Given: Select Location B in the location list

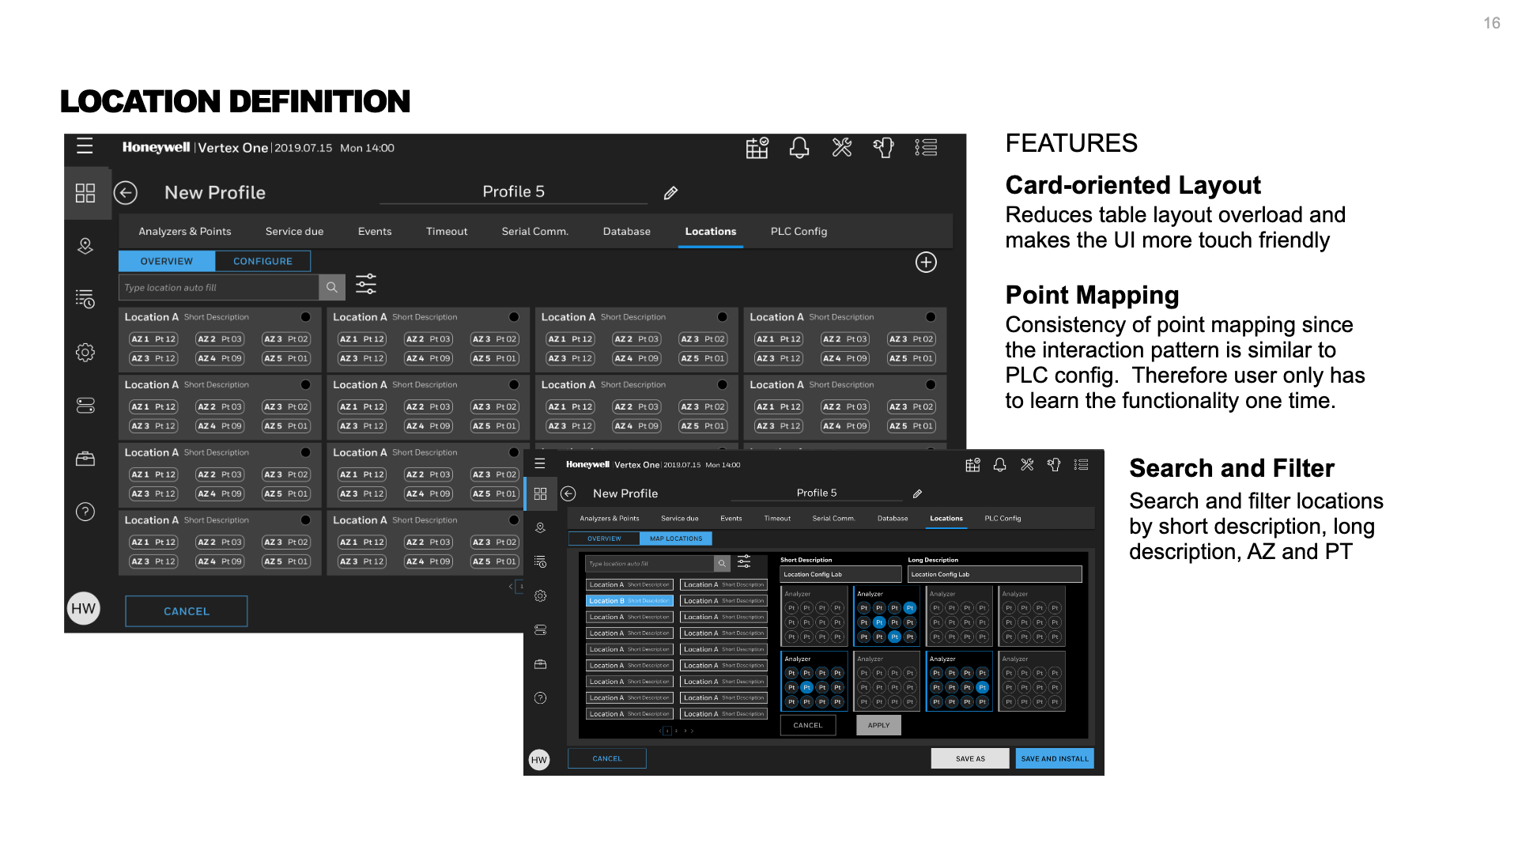Looking at the screenshot, I should (629, 601).
